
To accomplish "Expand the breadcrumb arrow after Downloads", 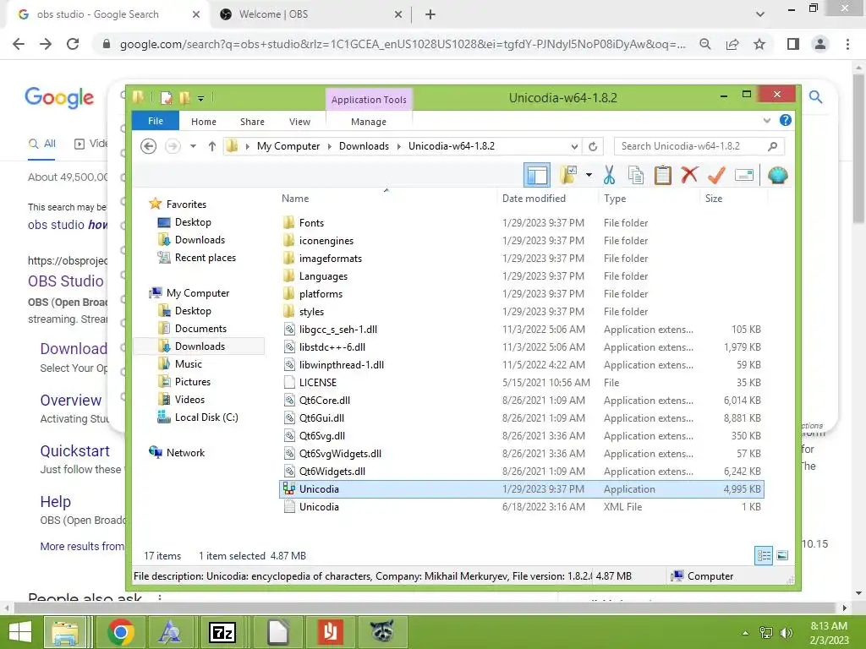I will [399, 146].
